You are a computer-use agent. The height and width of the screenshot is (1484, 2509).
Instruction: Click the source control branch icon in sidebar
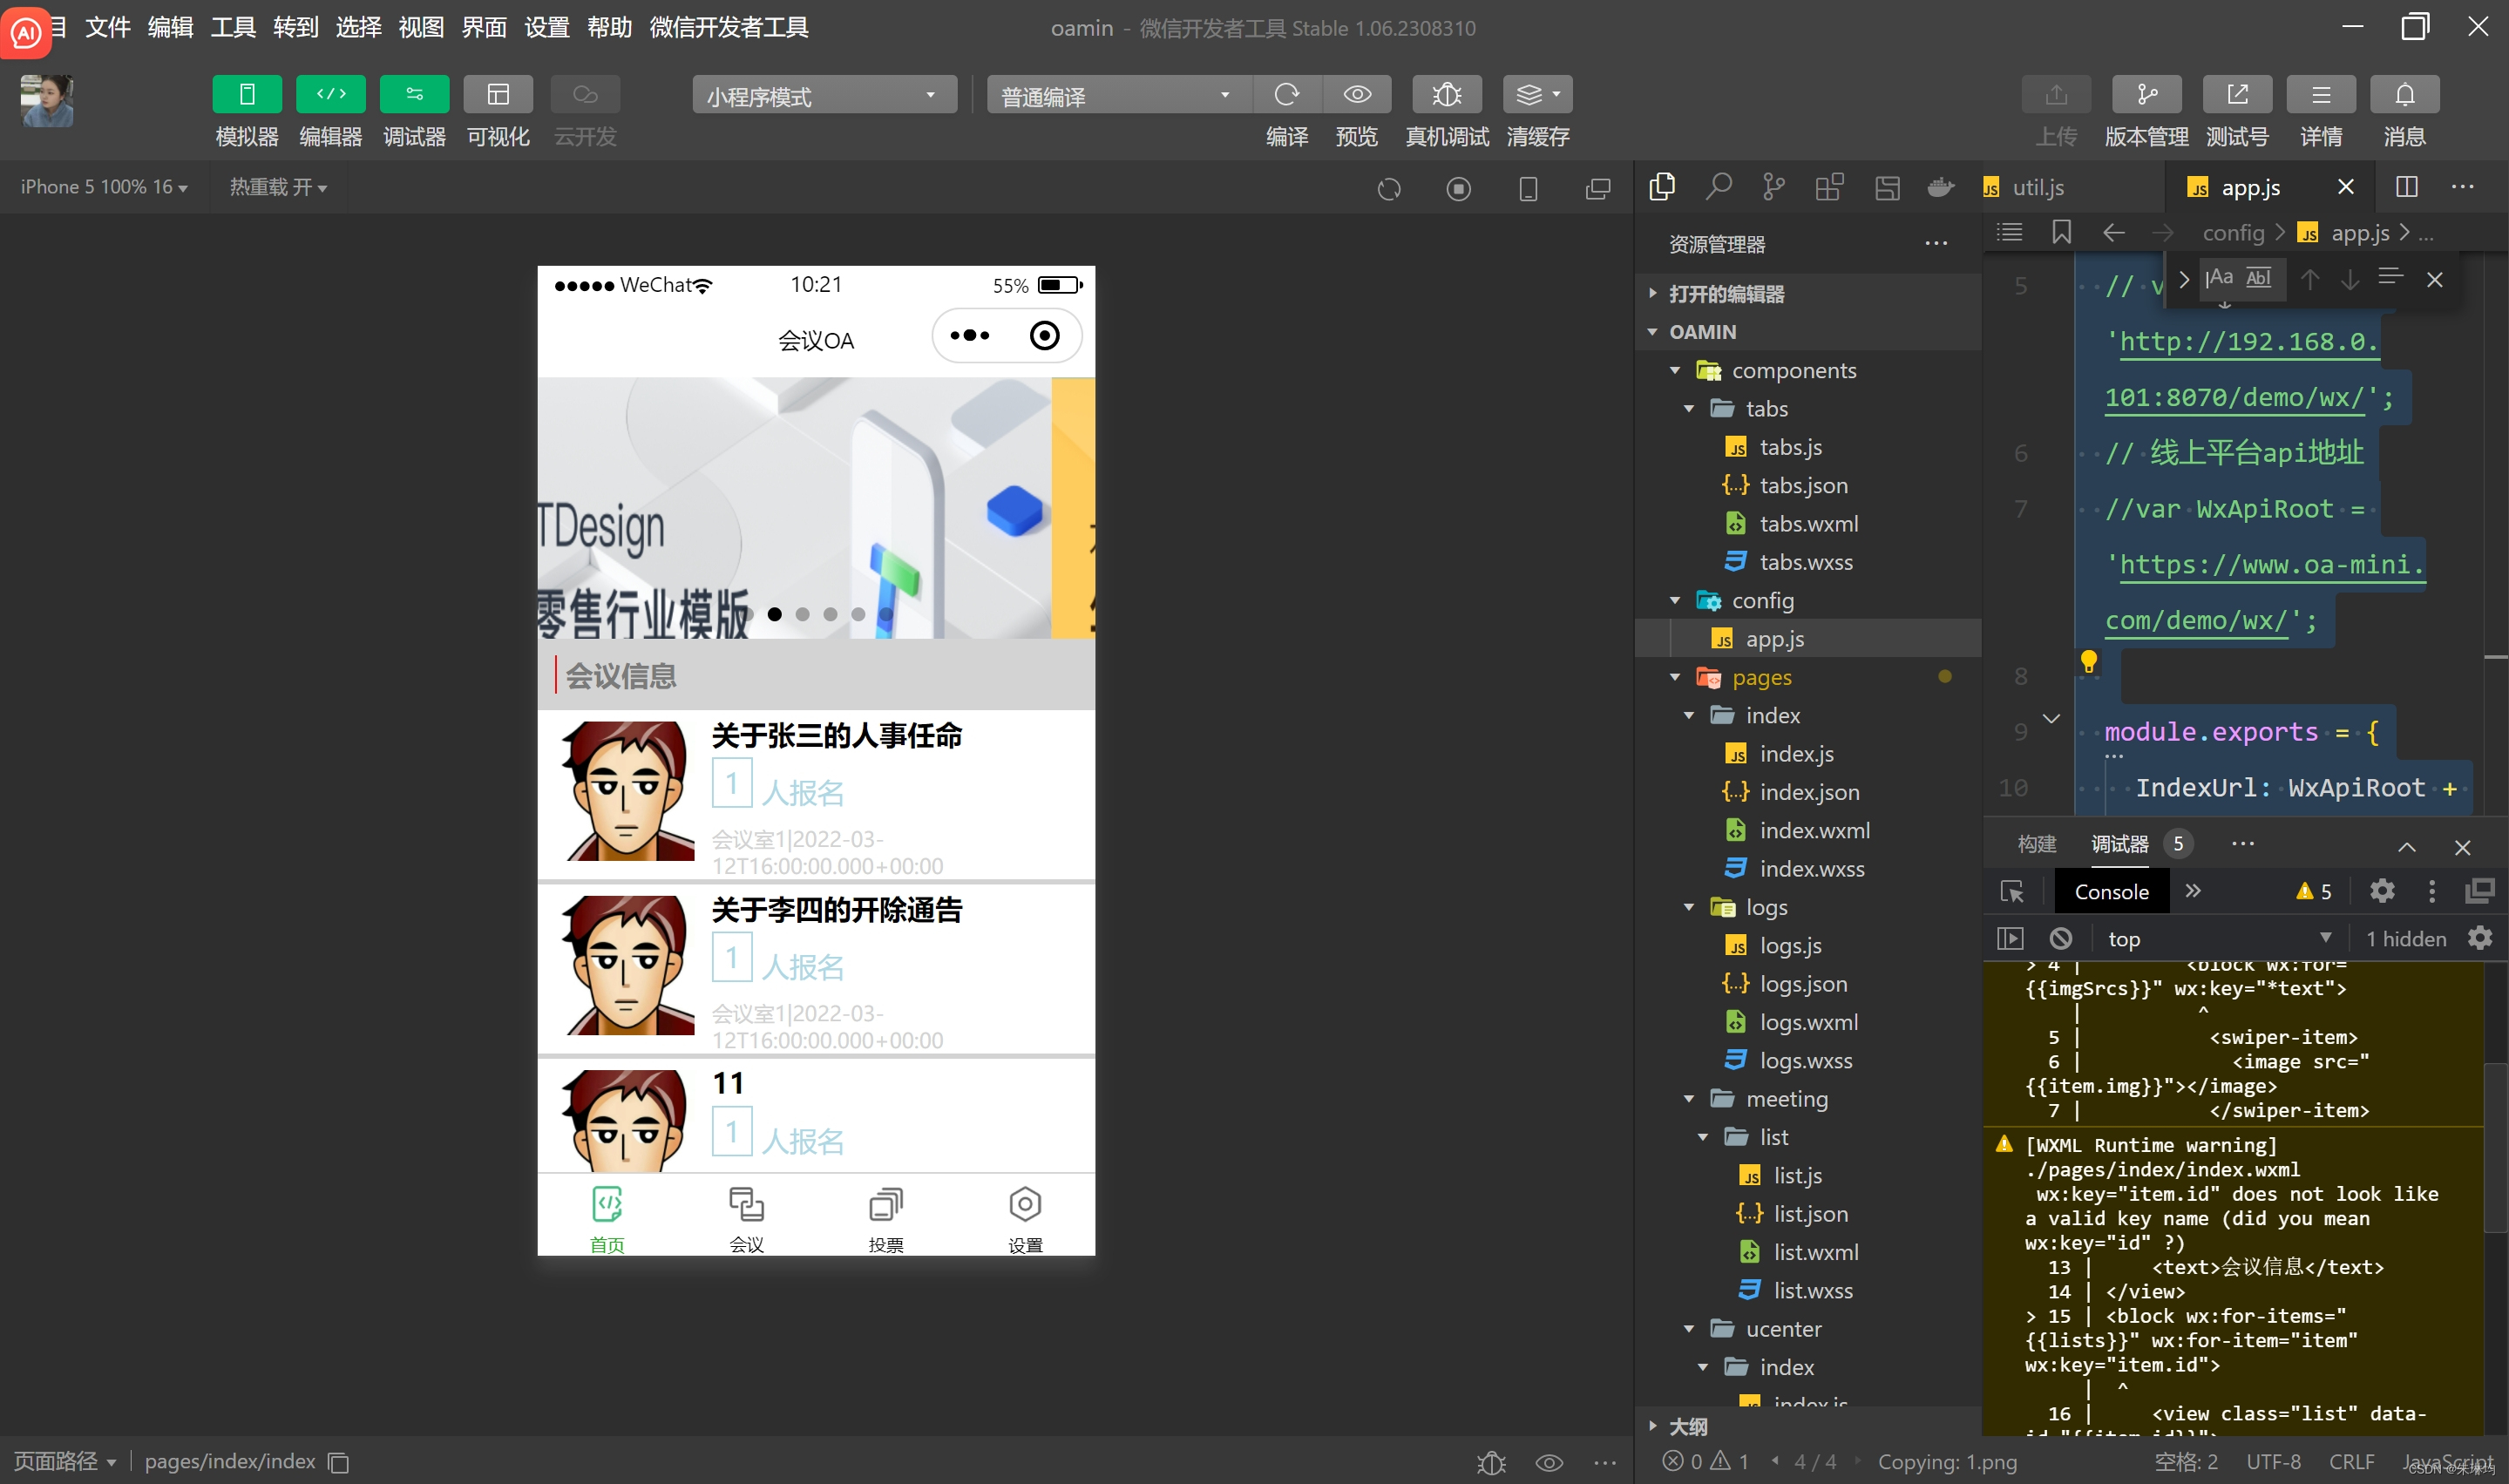click(x=1774, y=187)
